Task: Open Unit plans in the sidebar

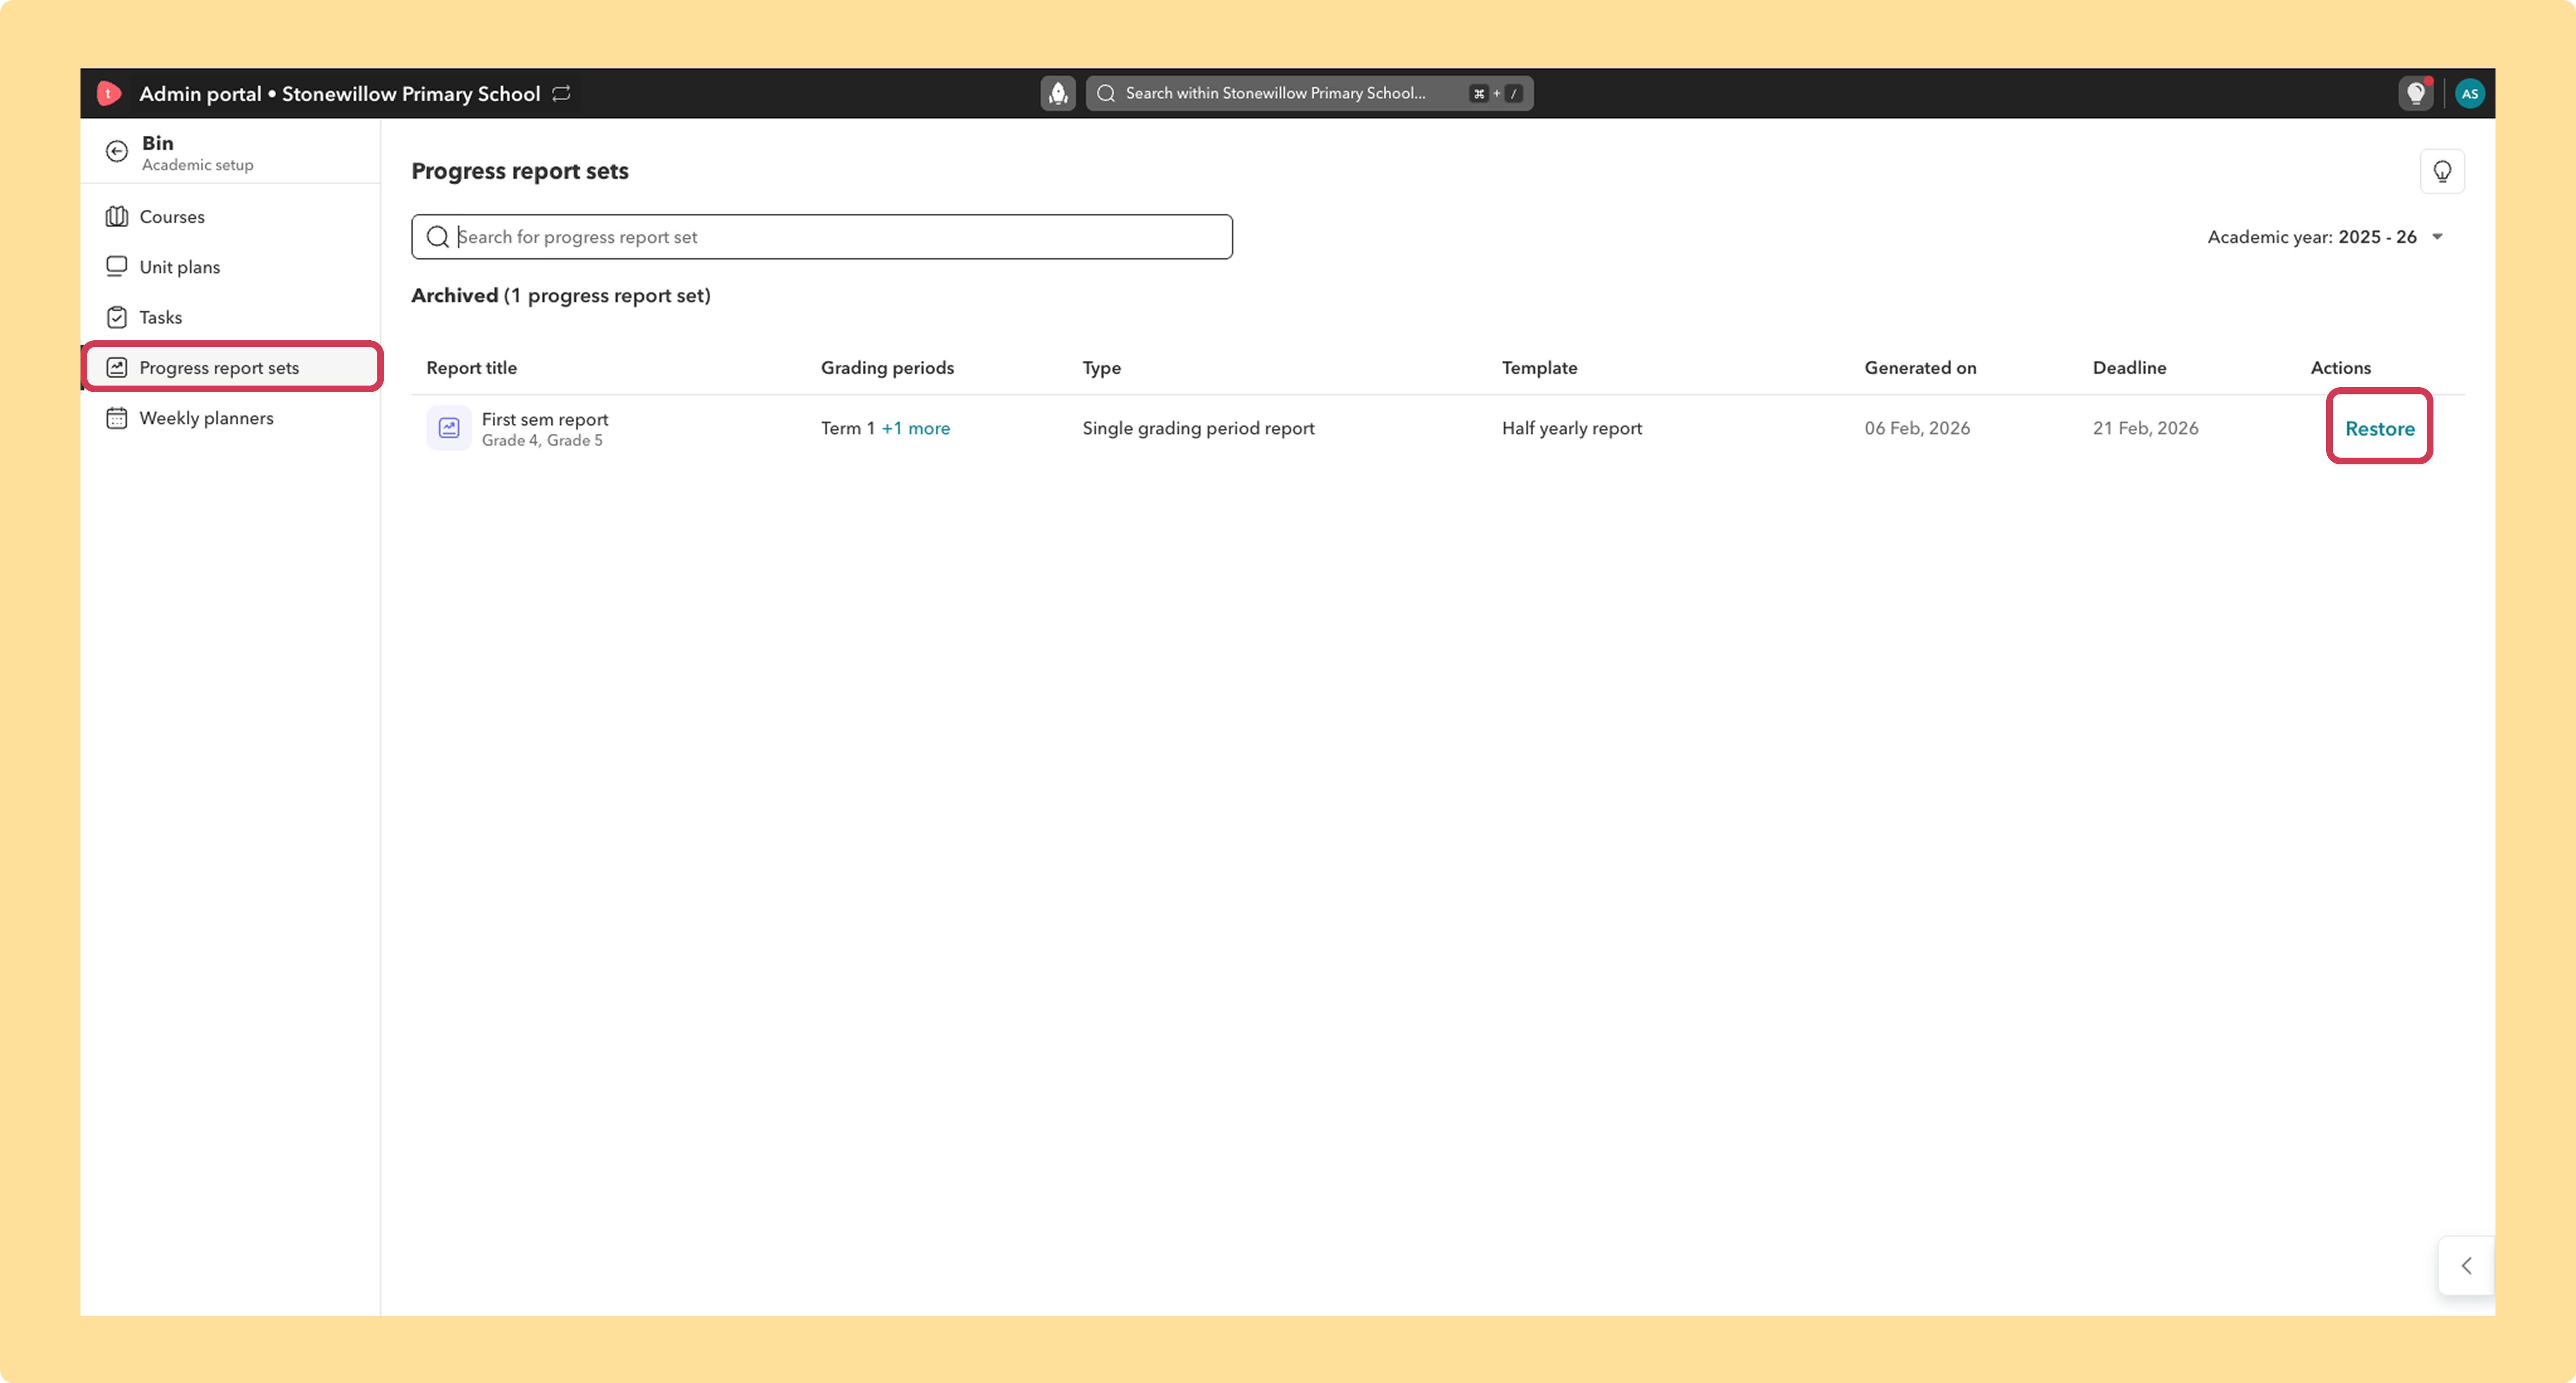Action: click(231, 267)
